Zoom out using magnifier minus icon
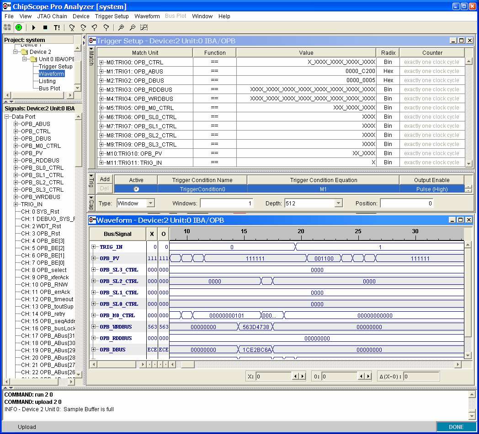The height and width of the screenshot is (434, 479). (x=132, y=27)
